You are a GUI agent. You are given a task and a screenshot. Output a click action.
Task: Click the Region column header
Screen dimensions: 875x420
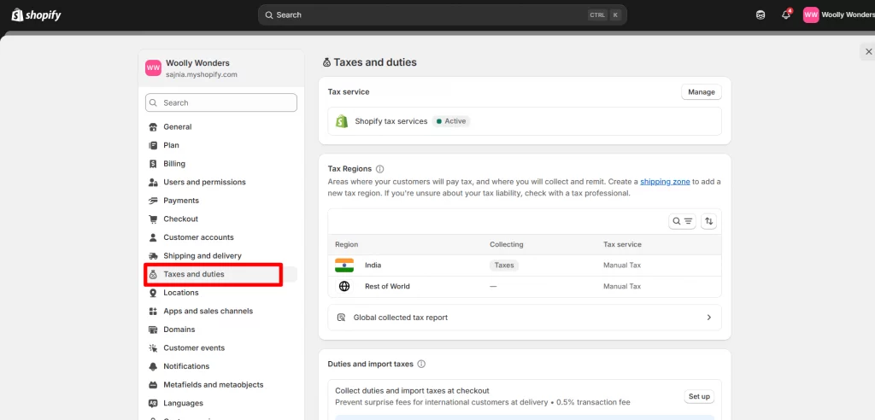[347, 245]
